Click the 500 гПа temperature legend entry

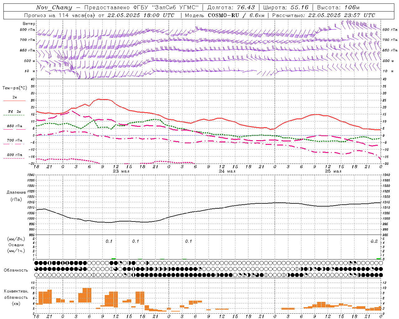[15, 155]
